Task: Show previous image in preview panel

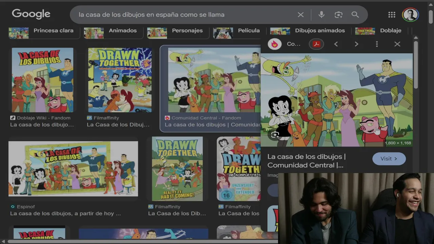Action: (336, 44)
